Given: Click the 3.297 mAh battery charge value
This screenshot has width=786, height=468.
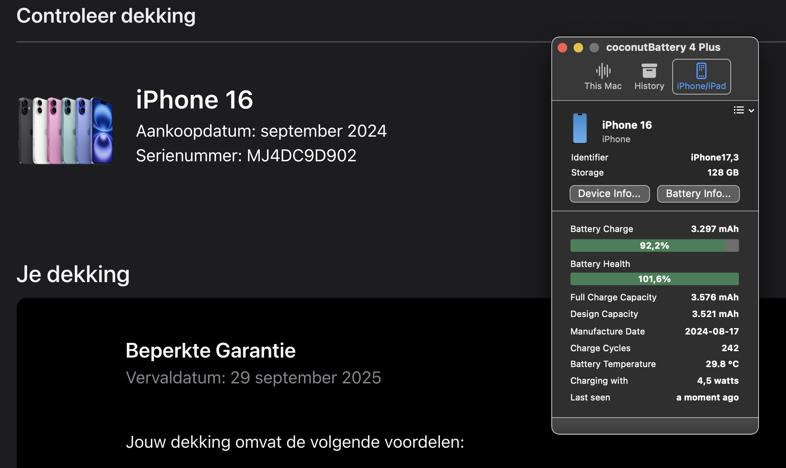Looking at the screenshot, I should click(714, 229).
